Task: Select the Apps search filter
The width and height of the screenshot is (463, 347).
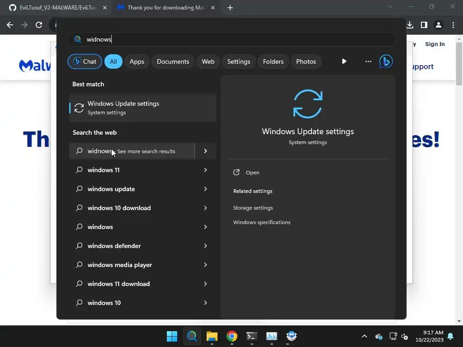Action: 137,61
